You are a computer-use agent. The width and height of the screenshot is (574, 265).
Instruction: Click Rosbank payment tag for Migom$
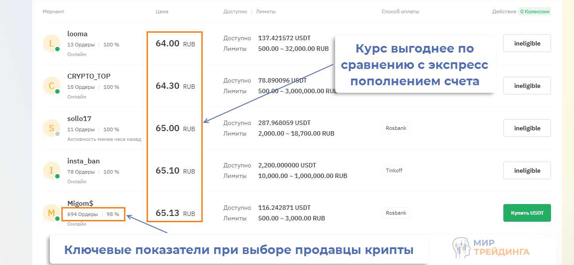(396, 213)
